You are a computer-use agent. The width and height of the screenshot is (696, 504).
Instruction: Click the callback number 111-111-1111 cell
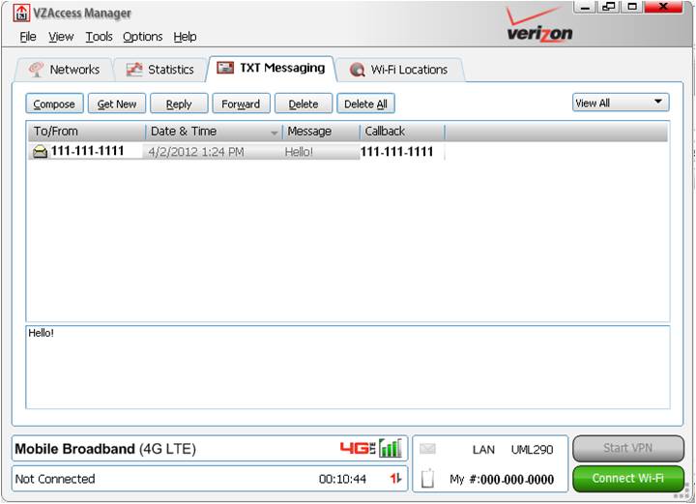coord(396,152)
